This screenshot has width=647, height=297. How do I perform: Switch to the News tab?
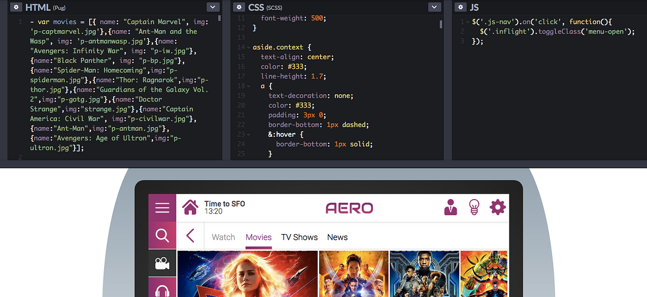coord(338,237)
